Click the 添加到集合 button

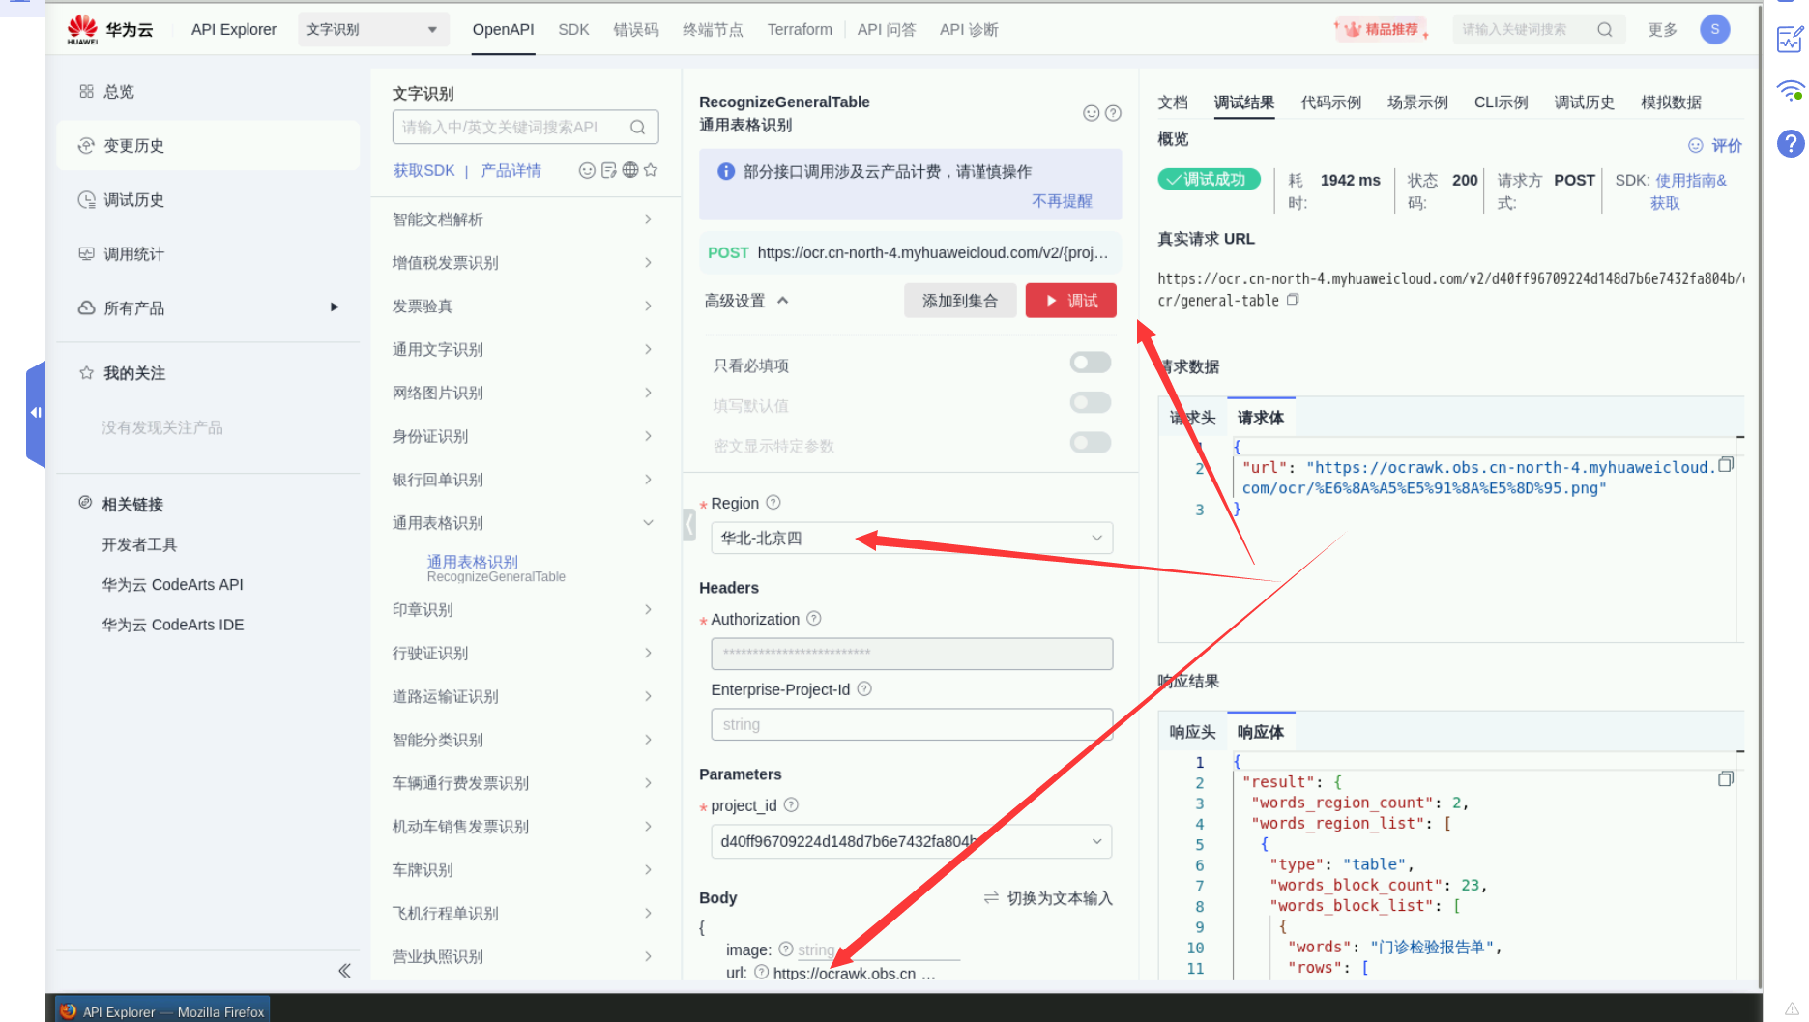959,301
